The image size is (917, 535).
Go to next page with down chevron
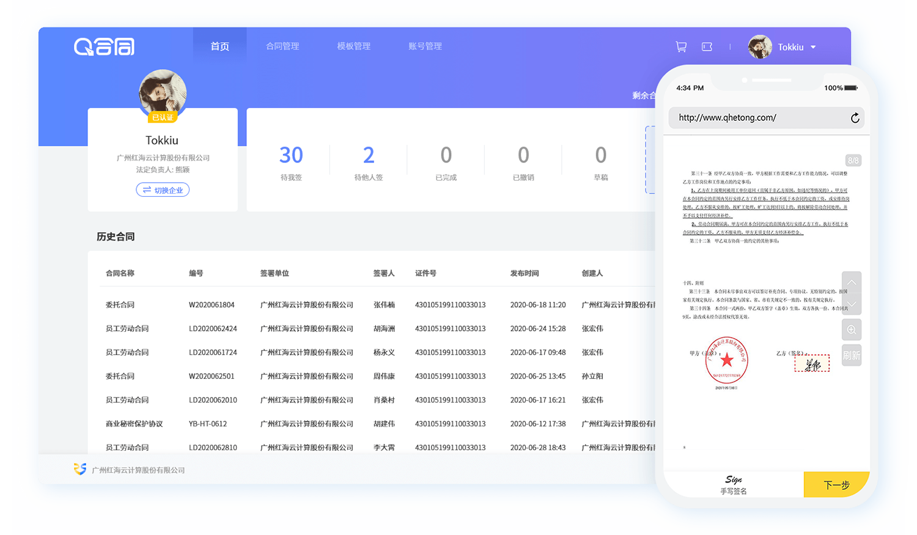click(x=852, y=304)
